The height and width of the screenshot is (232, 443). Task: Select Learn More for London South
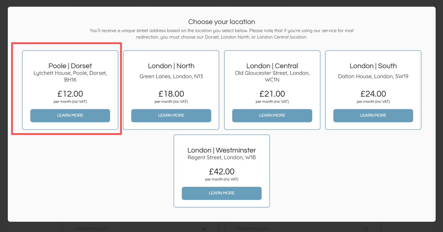pos(373,115)
